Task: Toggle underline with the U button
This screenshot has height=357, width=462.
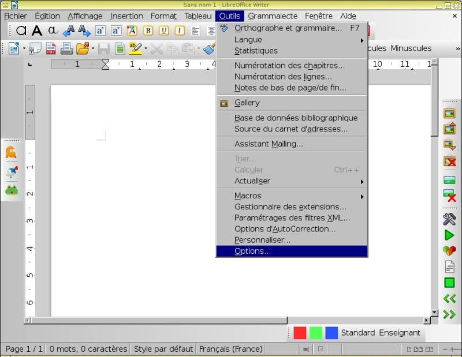Action: coord(164,31)
